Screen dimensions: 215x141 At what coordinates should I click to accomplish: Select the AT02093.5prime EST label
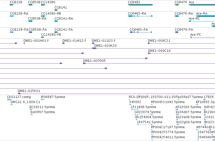coord(188,107)
